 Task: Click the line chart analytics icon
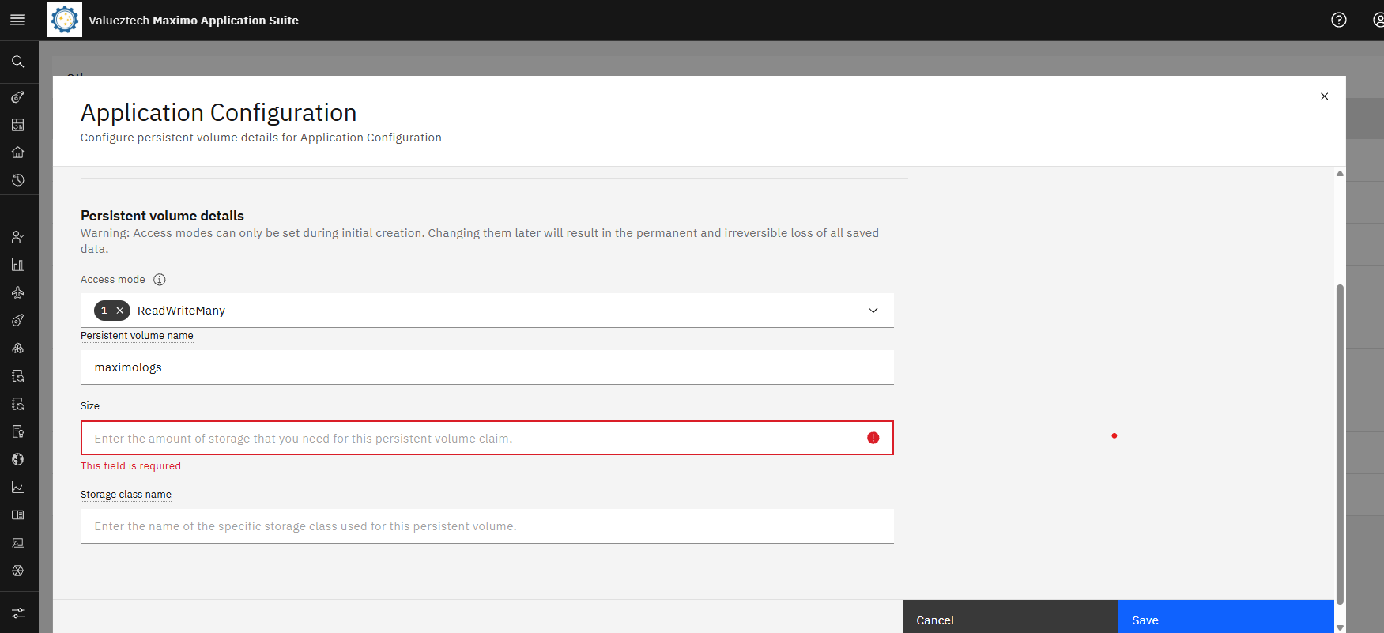pos(17,487)
